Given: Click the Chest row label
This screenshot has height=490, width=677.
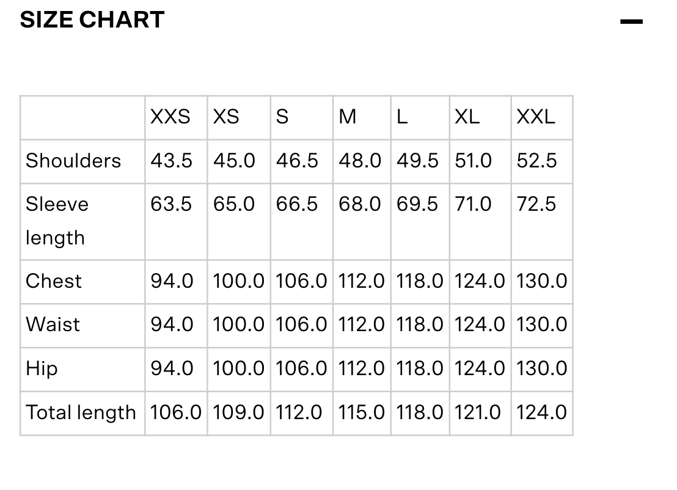Looking at the screenshot, I should coord(54,281).
